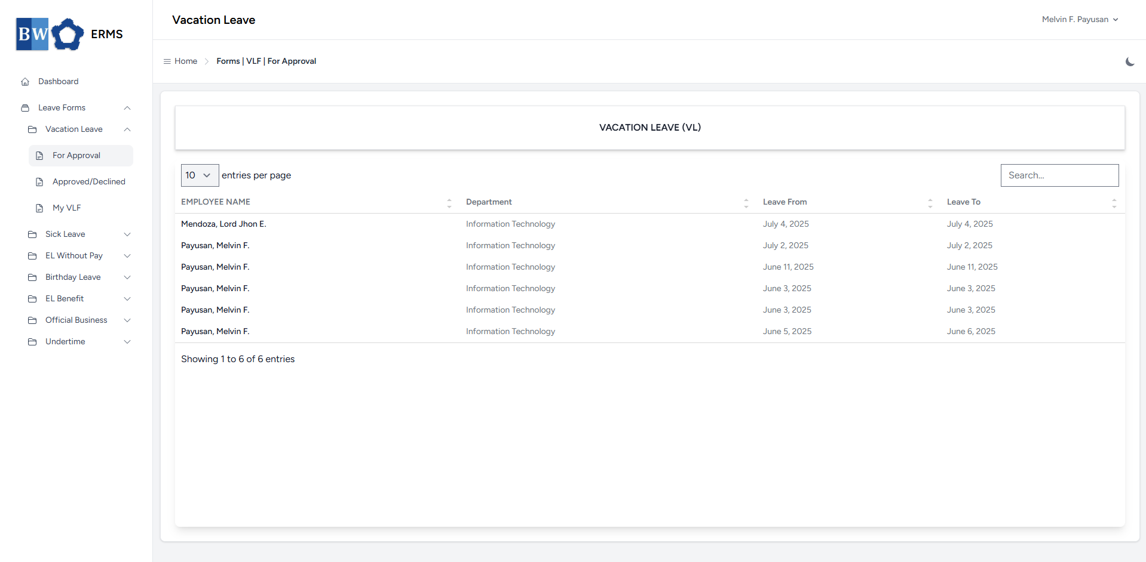
Task: Sort by Leave To column arrows
Action: pos(1114,203)
